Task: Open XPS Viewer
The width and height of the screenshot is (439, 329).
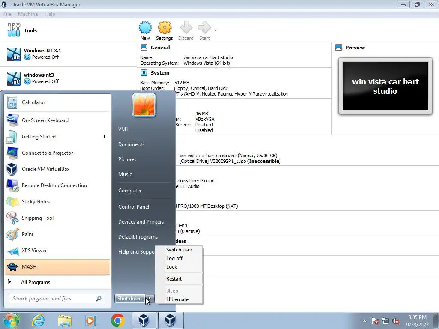Action: [57, 250]
